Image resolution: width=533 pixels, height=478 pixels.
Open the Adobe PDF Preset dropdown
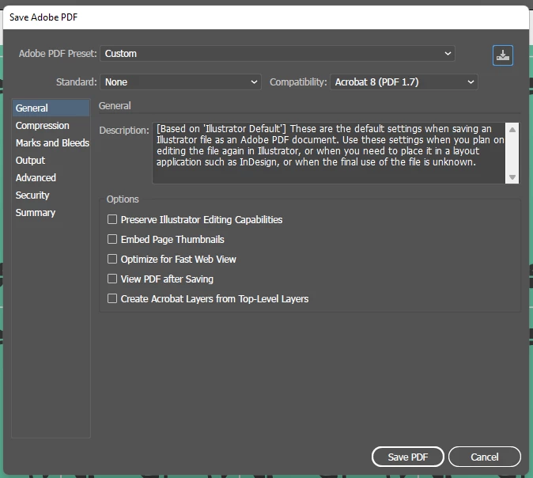(x=278, y=54)
